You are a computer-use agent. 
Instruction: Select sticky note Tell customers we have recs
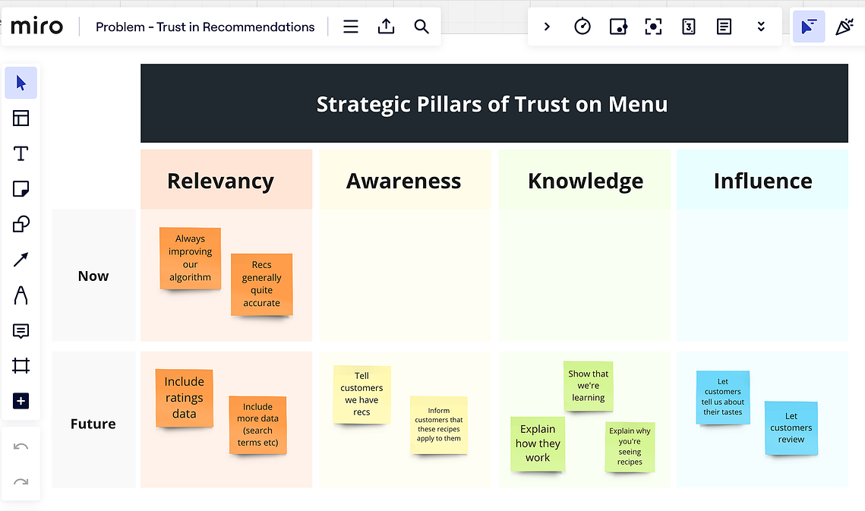click(362, 394)
